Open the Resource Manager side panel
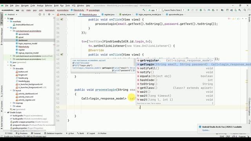 coord(2,36)
